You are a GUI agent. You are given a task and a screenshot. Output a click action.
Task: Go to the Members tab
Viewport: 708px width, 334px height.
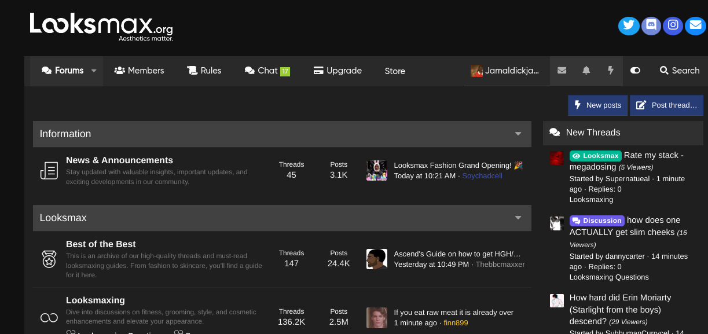tap(139, 71)
